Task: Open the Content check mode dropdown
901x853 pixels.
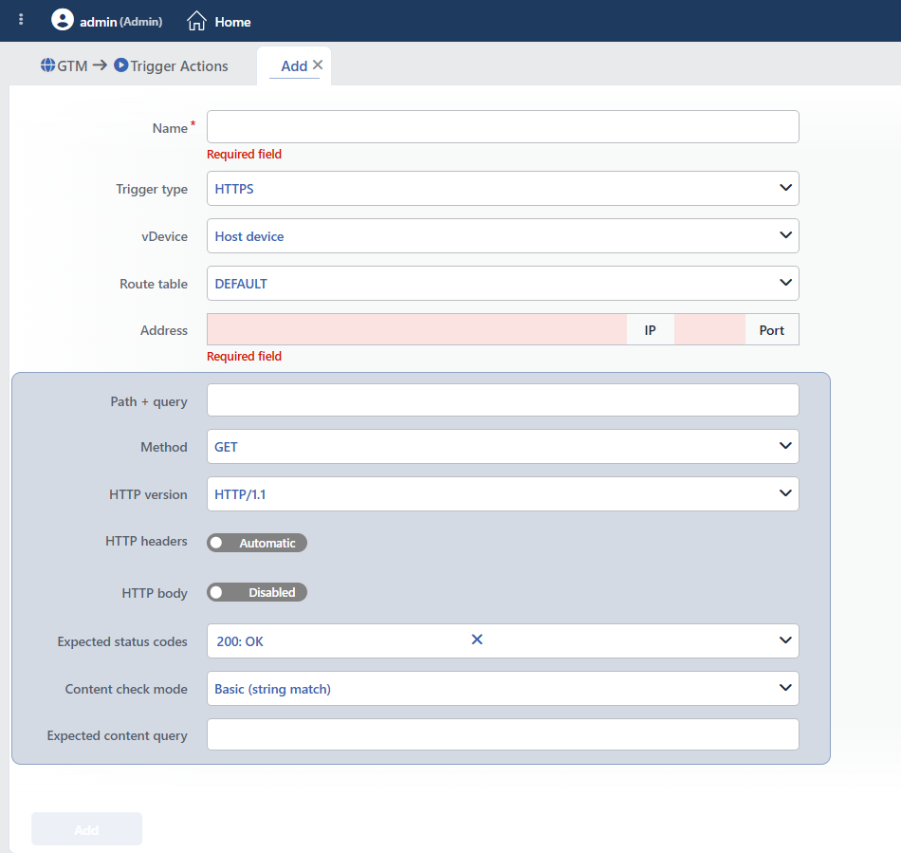Action: tap(503, 689)
